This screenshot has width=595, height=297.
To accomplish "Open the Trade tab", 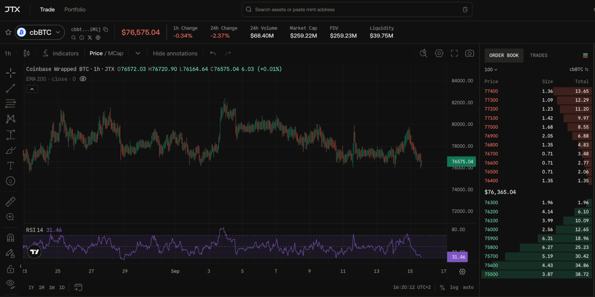I will pyautogui.click(x=47, y=10).
